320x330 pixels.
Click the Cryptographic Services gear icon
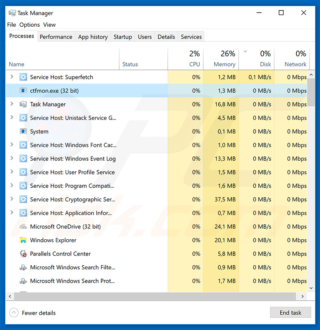click(x=23, y=199)
